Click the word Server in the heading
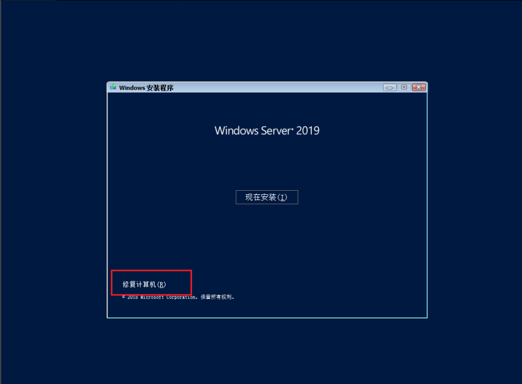The width and height of the screenshot is (522, 384). coord(276,131)
